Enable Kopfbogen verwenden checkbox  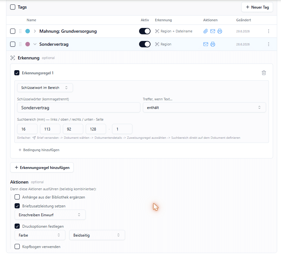(17, 246)
